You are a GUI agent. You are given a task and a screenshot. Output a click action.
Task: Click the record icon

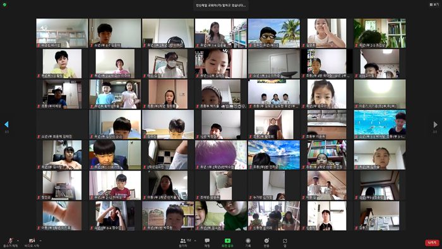click(248, 242)
